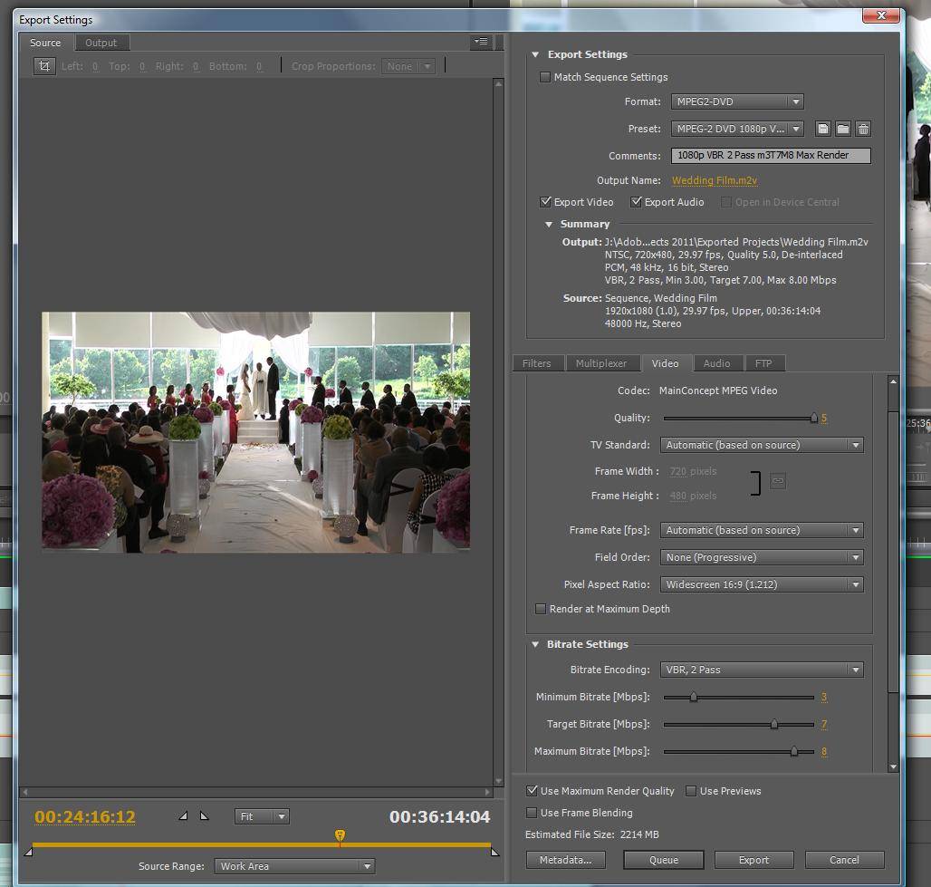Open the Source Range Work Area dropdown
The height and width of the screenshot is (887, 931).
[x=294, y=866]
